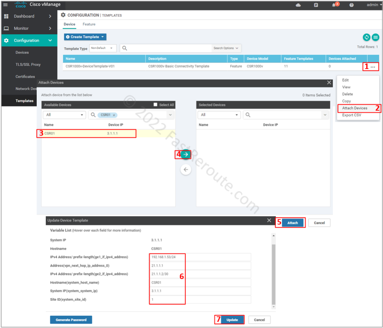Click the cloud status icon
The width and height of the screenshot is (383, 328).
(x=298, y=5)
